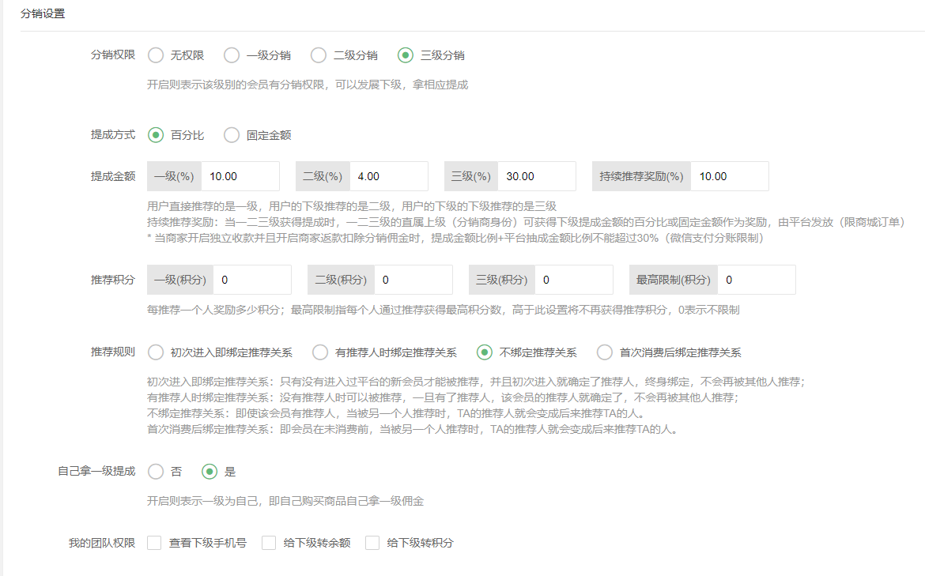This screenshot has height=576, width=925.
Task: Choose 一级分销 distribution permission
Action: pos(232,55)
